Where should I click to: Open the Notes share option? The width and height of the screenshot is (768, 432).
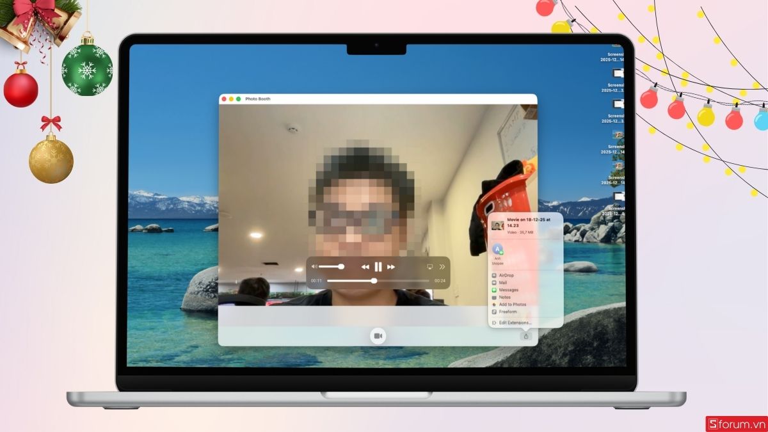(504, 296)
